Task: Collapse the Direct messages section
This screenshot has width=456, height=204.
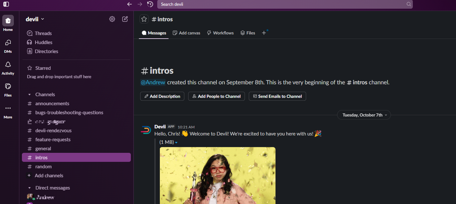Action: (x=30, y=188)
